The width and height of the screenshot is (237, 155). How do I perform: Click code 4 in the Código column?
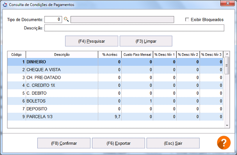tap(23, 85)
